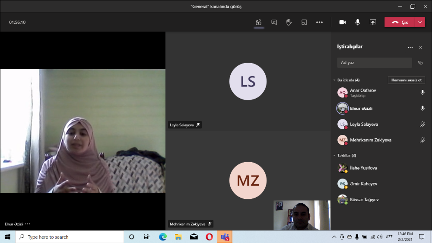Open the Mail app from taskbar
The image size is (432, 243).
194,237
